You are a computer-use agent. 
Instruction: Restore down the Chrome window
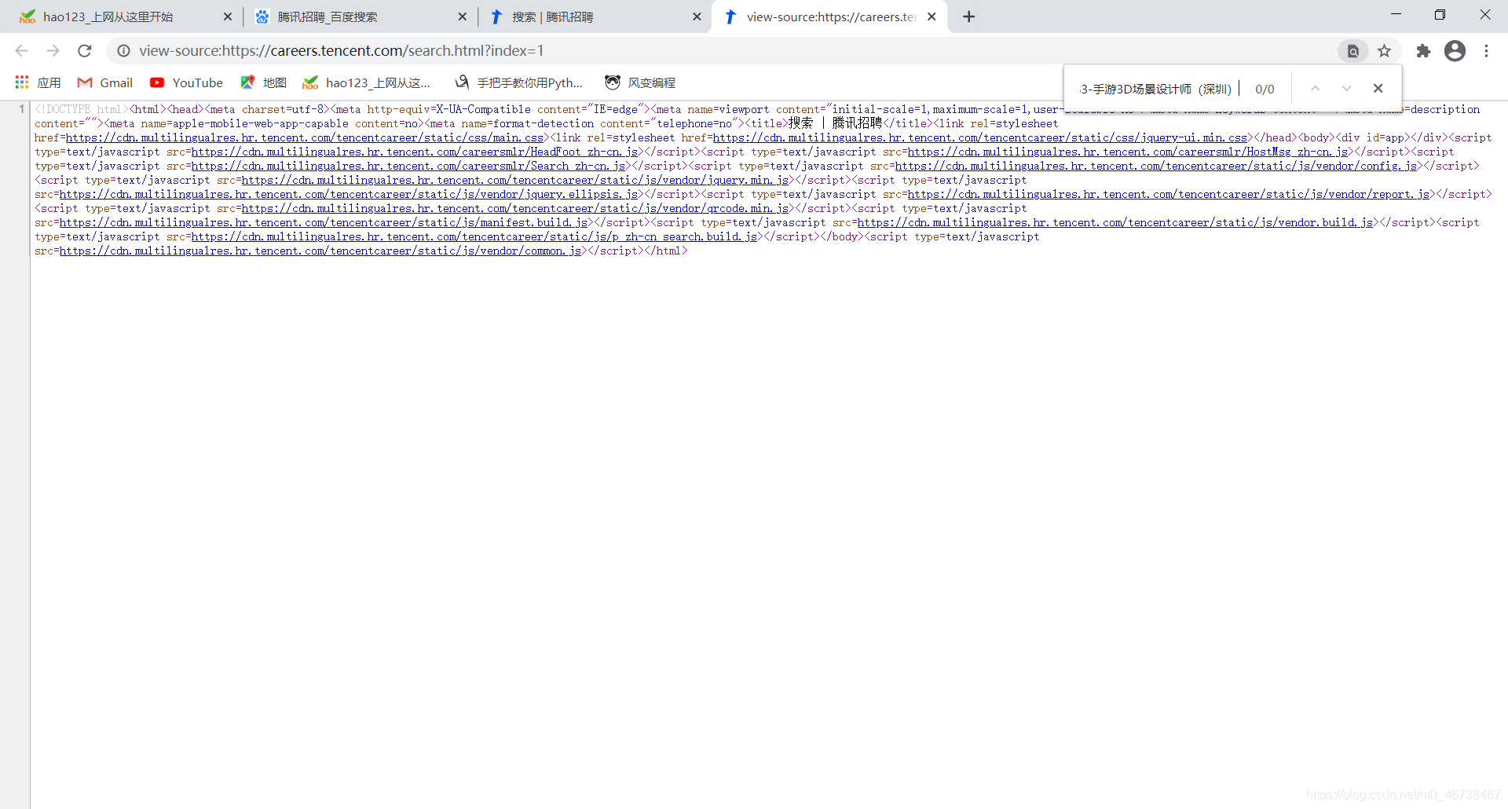[1440, 15]
